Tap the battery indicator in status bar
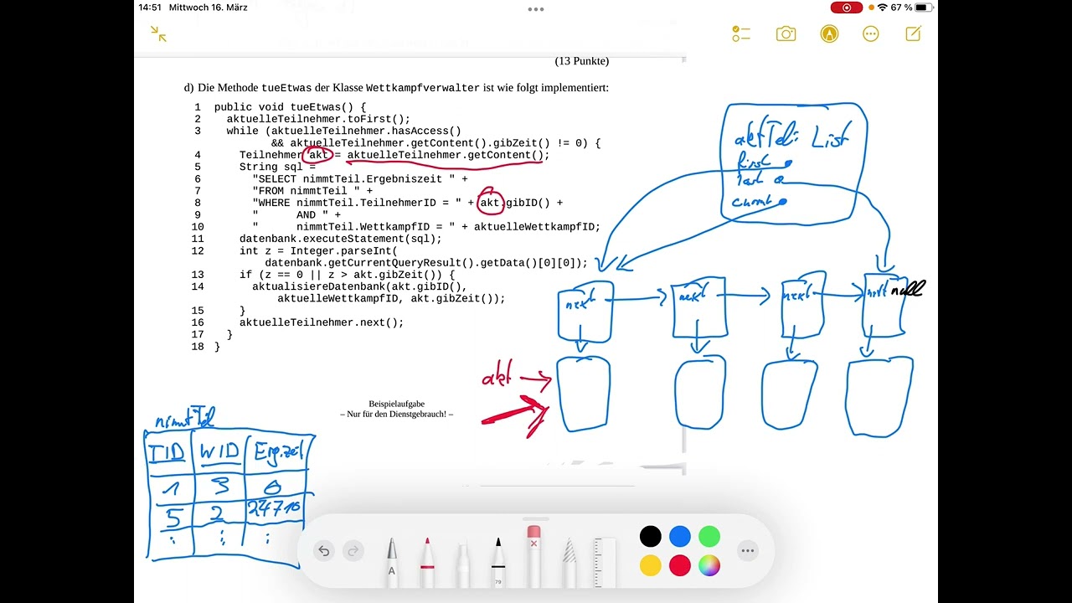Screen dimensions: 1072x603 click(925, 8)
